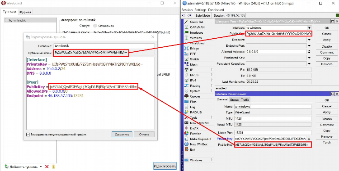
Task: Open Queues in WinBox sidebar
Action: coord(195,96)
